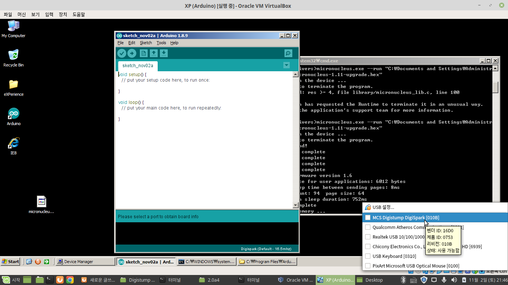
Task: Open VirtualBox 머신 menu
Action: tap(22, 14)
